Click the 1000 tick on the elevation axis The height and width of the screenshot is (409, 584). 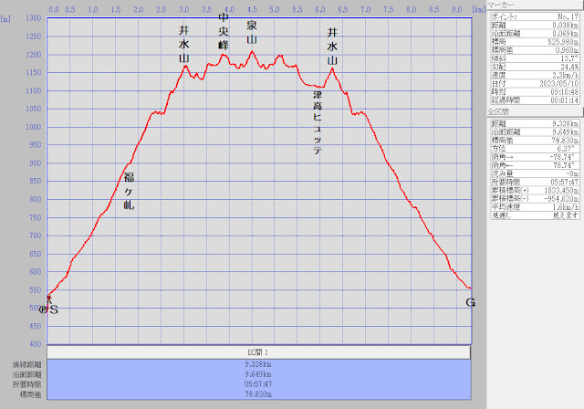pos(34,127)
